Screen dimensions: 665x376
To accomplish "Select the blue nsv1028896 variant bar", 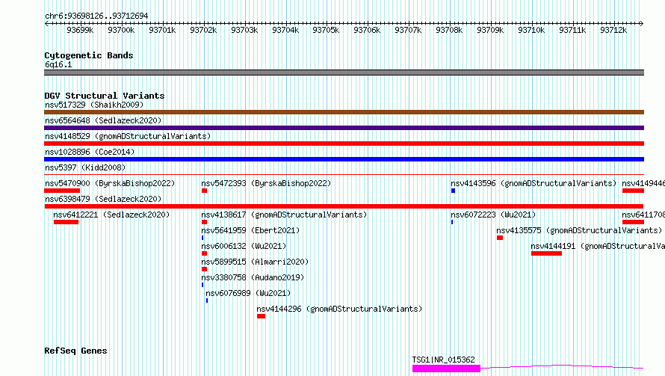I will click(344, 159).
